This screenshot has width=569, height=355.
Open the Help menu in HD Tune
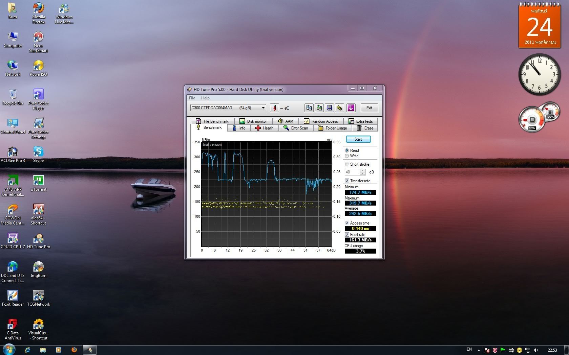click(205, 98)
